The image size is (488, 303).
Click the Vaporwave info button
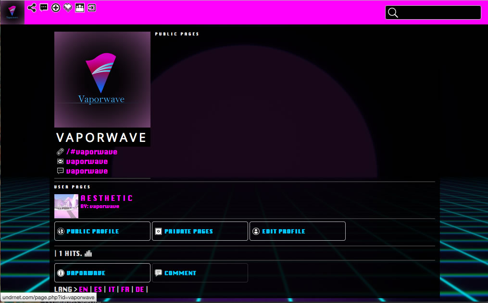pos(102,273)
